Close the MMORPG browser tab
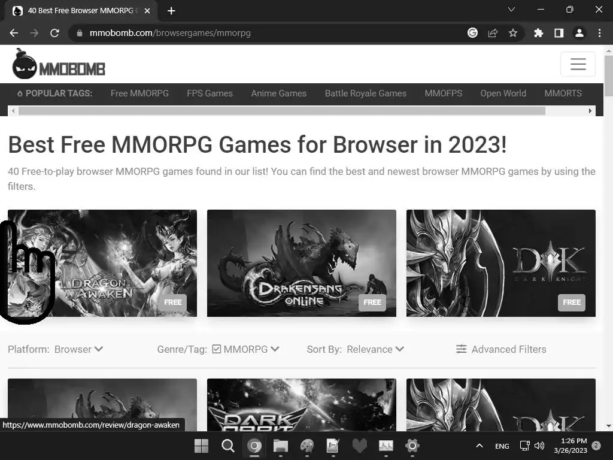The image size is (613, 460). [147, 11]
